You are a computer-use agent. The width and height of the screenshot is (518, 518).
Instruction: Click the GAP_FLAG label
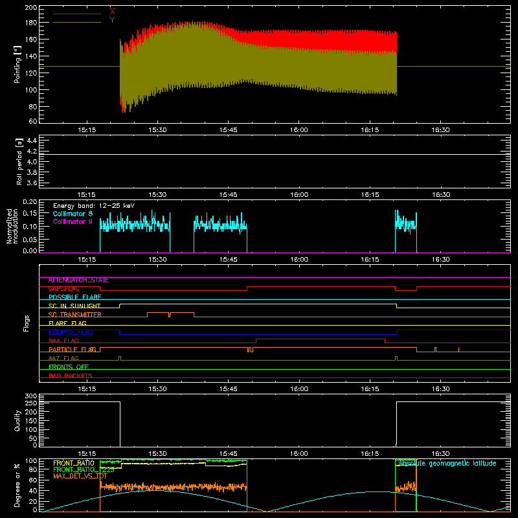click(x=63, y=289)
